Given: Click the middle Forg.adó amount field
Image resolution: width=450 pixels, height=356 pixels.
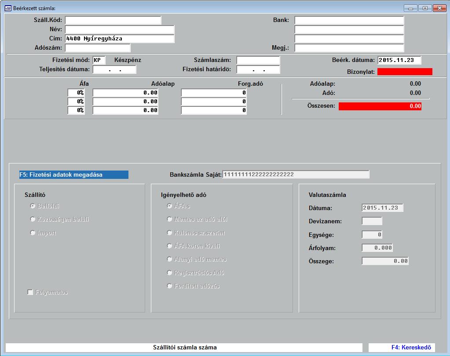Looking at the screenshot, I should pyautogui.click(x=214, y=102).
